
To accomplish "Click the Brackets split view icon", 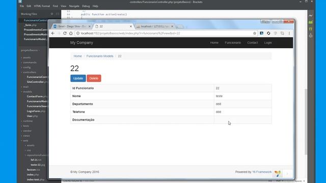I will (x=58, y=14).
